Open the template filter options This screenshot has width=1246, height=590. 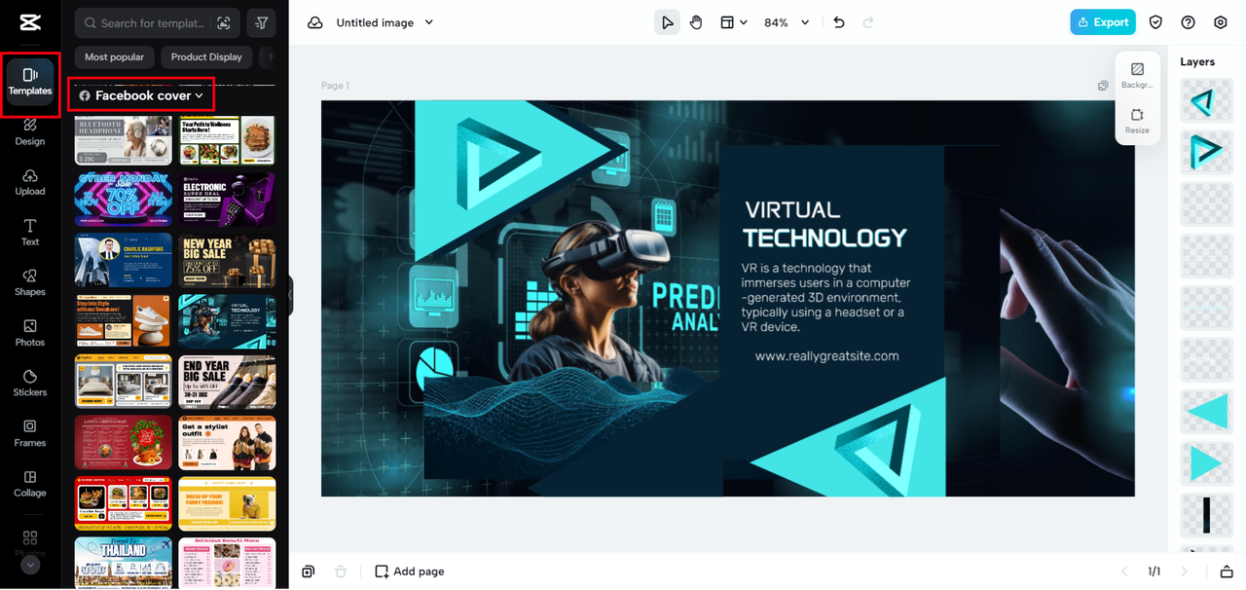point(261,22)
